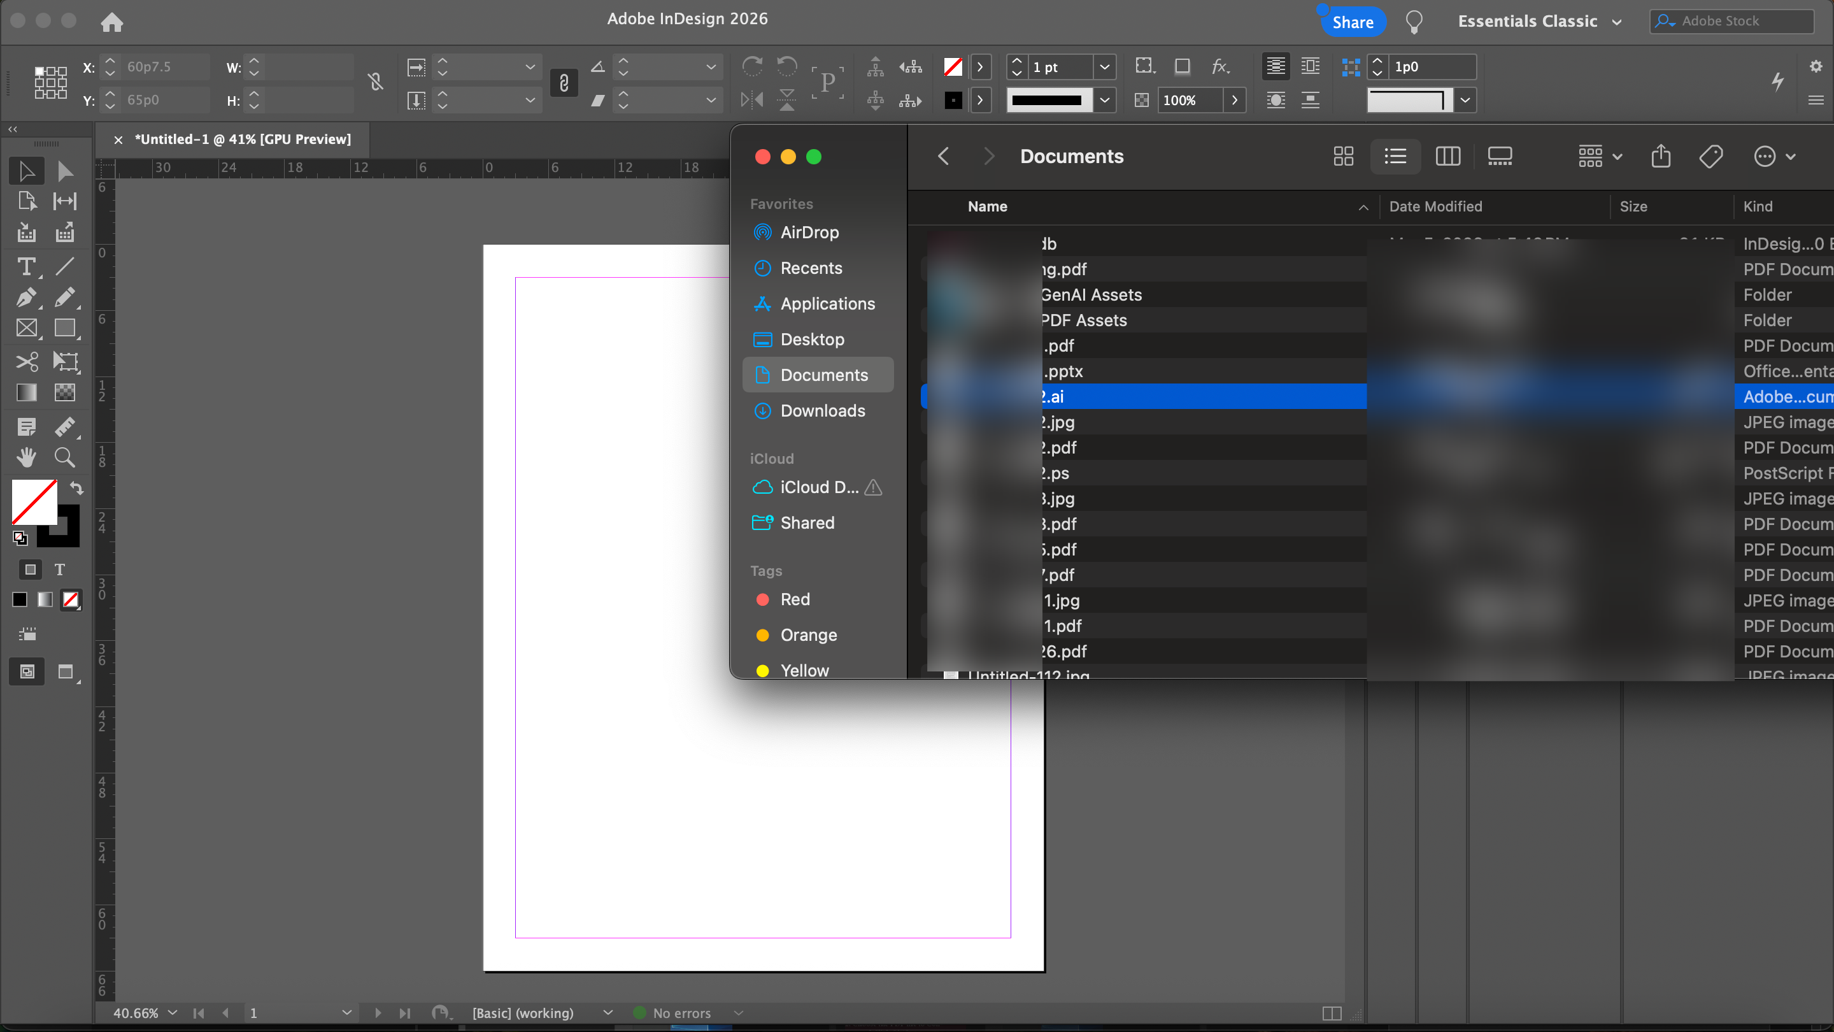The width and height of the screenshot is (1834, 1032).
Task: Select the Type tool in toolbox
Action: point(26,266)
